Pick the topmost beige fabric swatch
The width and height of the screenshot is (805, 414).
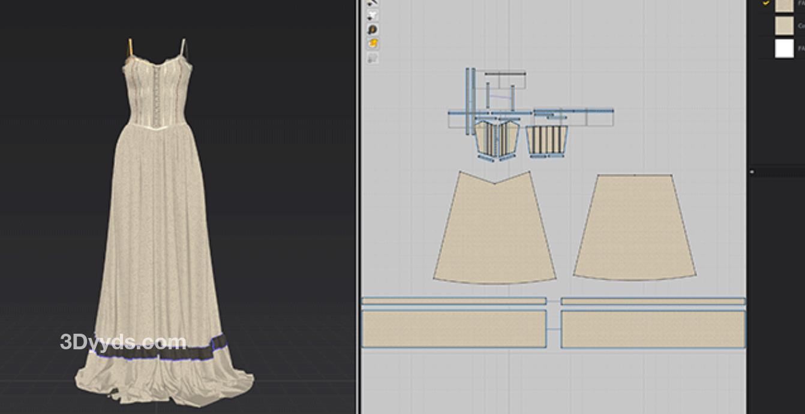(x=784, y=5)
